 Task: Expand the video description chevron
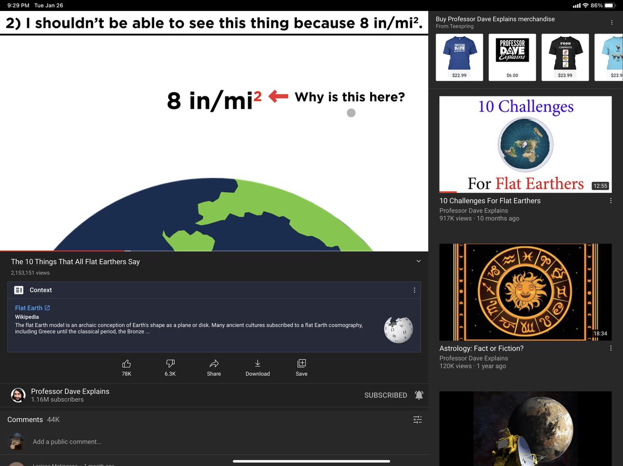click(x=418, y=261)
